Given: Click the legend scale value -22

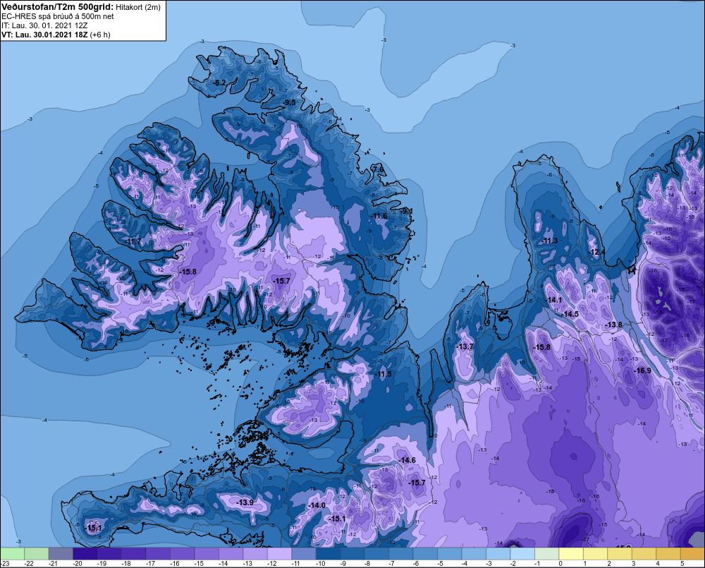Looking at the screenshot, I should coord(29,564).
